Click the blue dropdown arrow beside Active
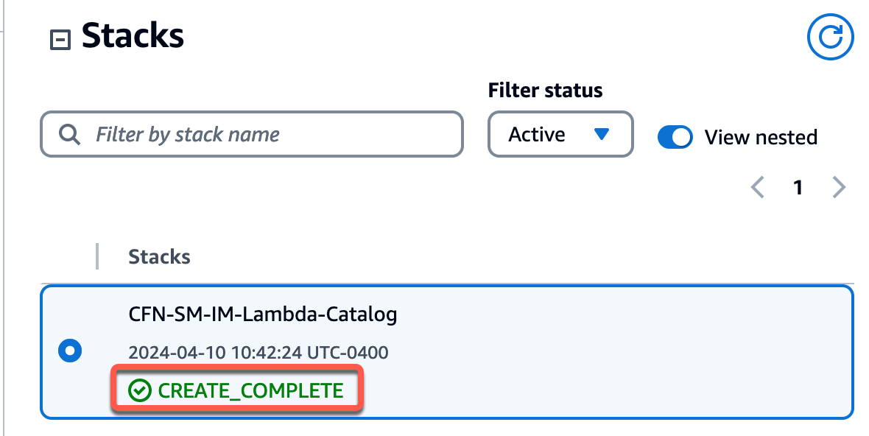Screen dimensions: 869x436 click(602, 135)
